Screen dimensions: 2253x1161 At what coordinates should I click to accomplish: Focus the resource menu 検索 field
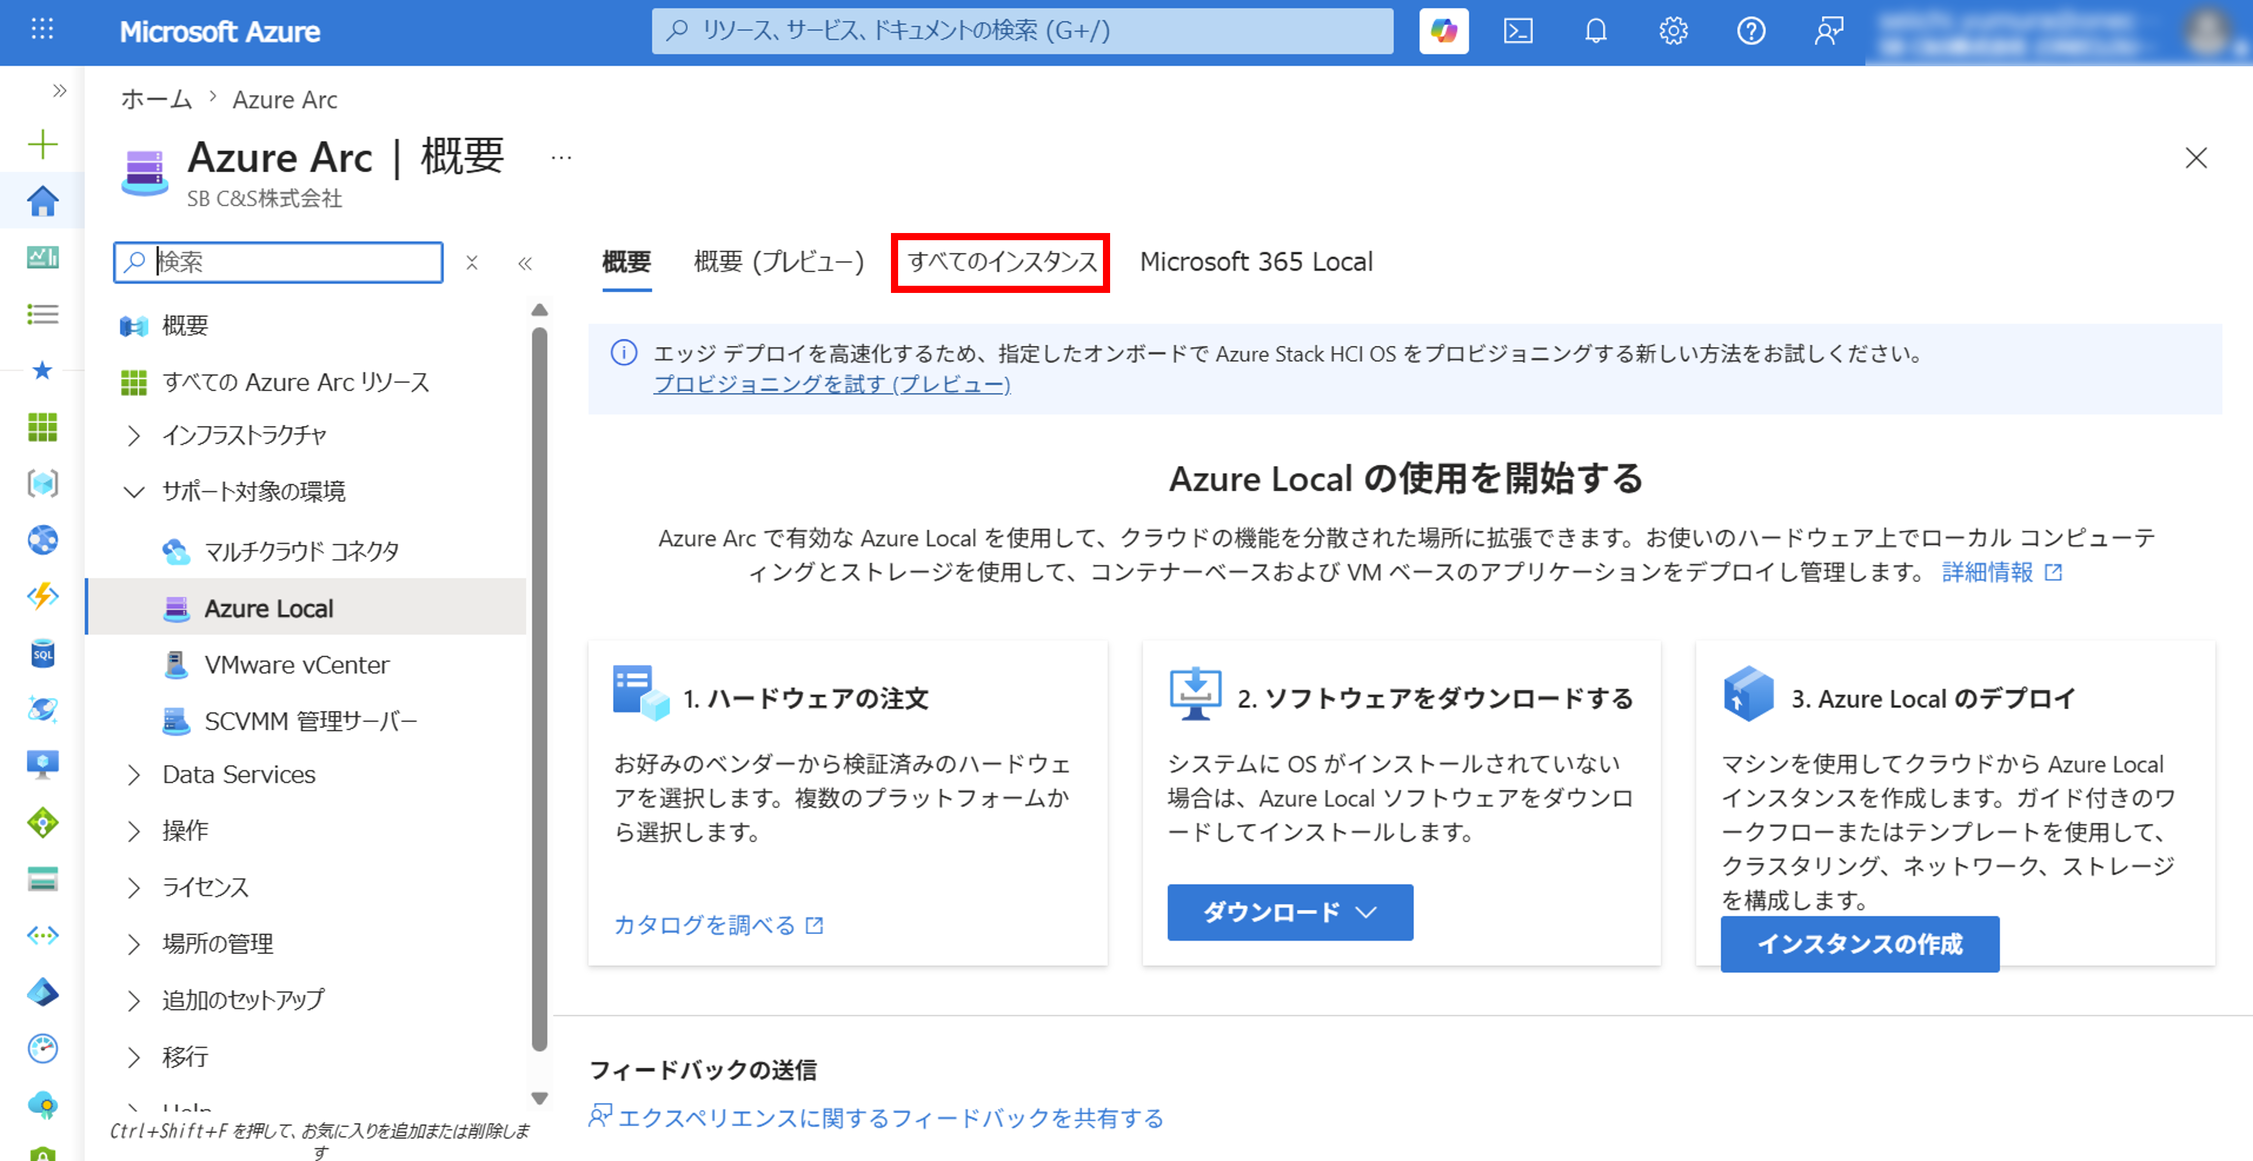pyautogui.click(x=278, y=262)
